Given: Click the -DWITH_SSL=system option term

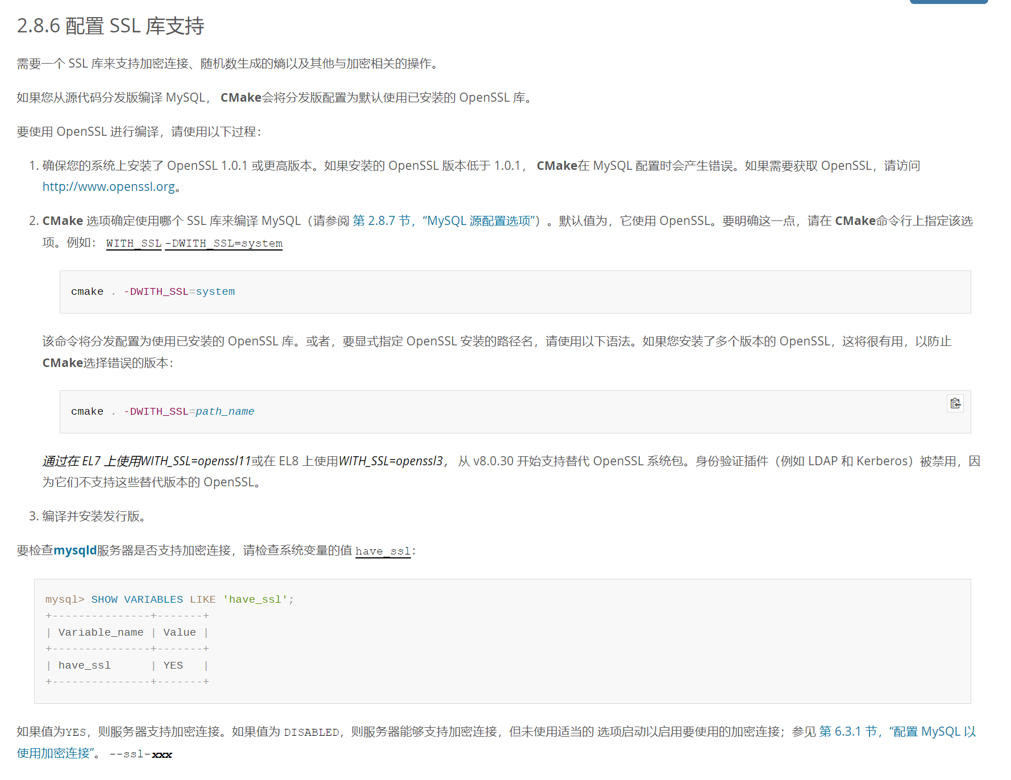Looking at the screenshot, I should click(x=224, y=244).
